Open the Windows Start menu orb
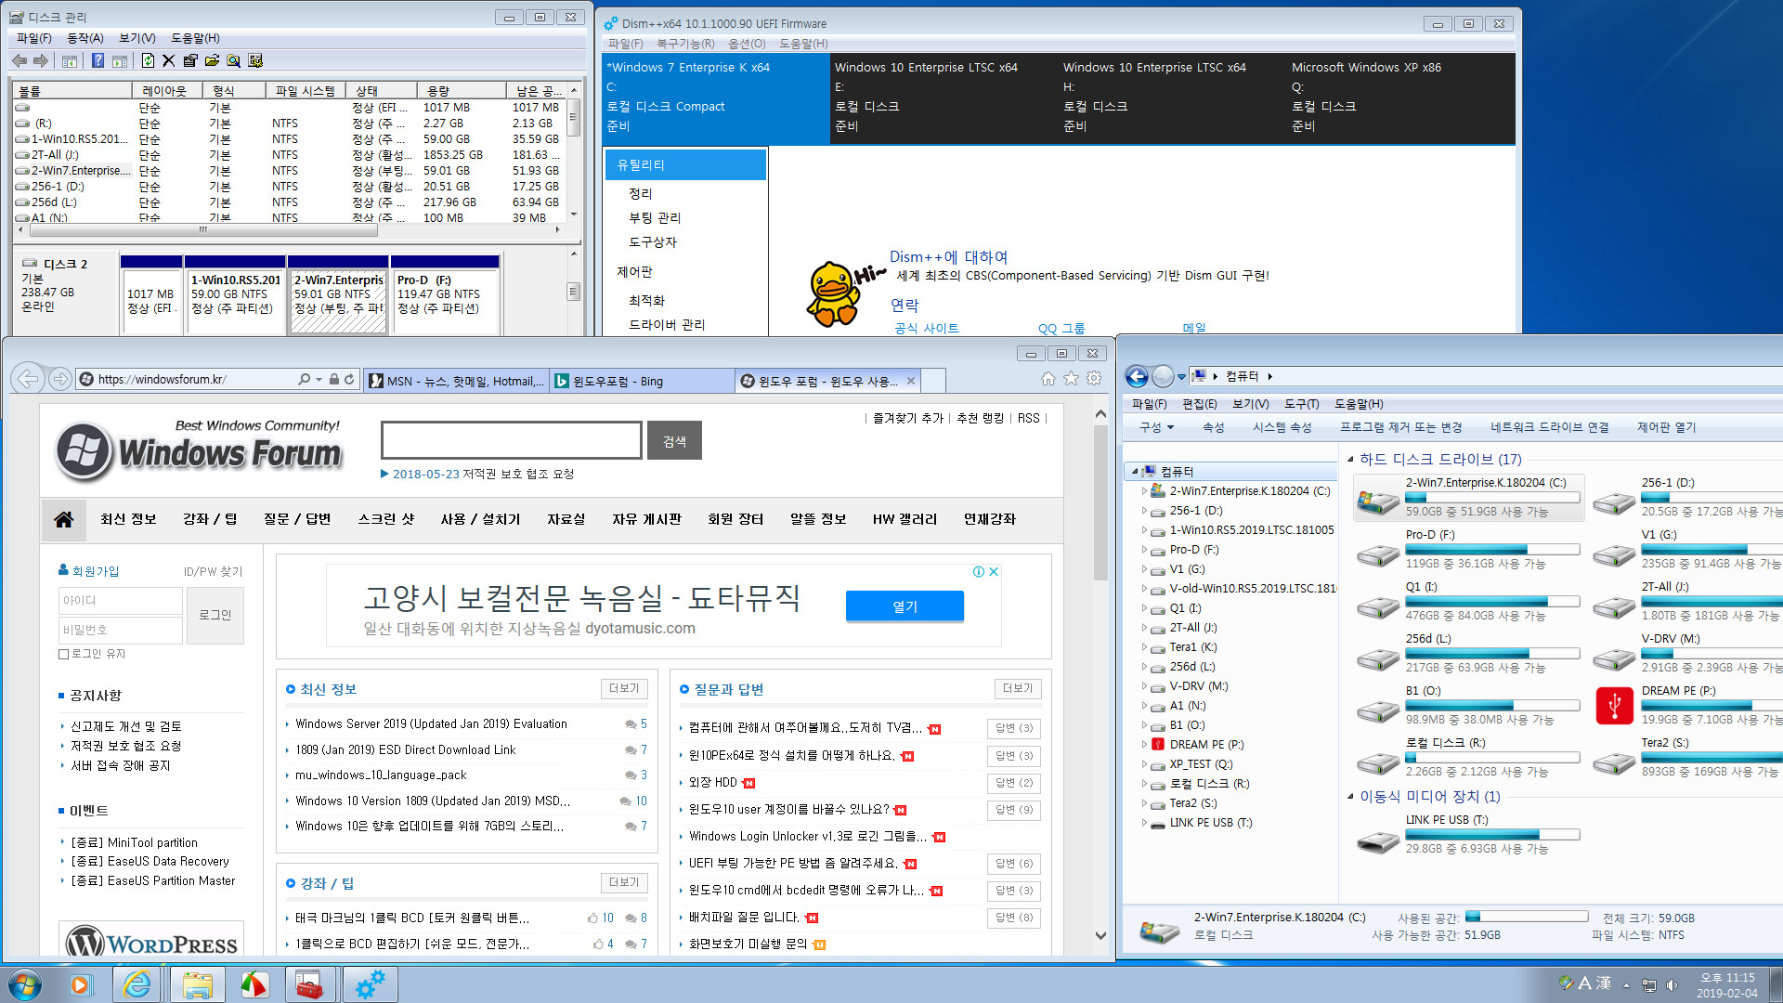1783x1003 pixels. (25, 984)
